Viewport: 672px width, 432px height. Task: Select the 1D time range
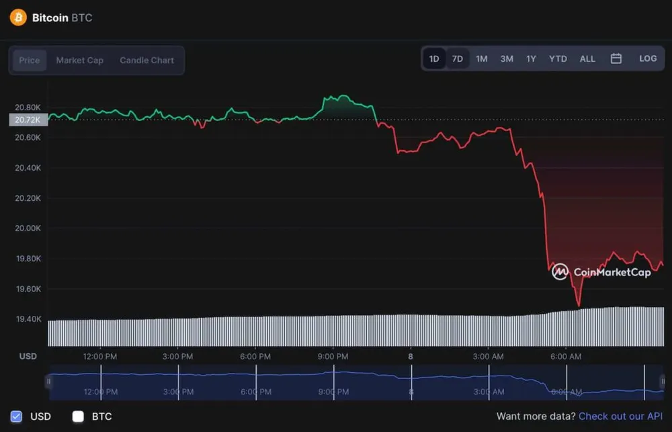click(434, 58)
